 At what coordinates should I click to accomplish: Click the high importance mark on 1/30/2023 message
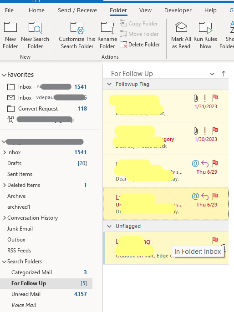[x=205, y=131]
